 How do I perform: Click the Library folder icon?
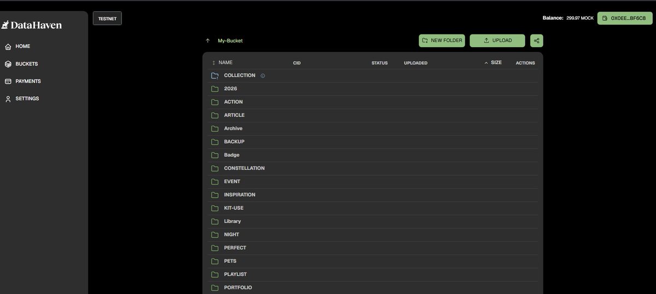pyautogui.click(x=215, y=221)
